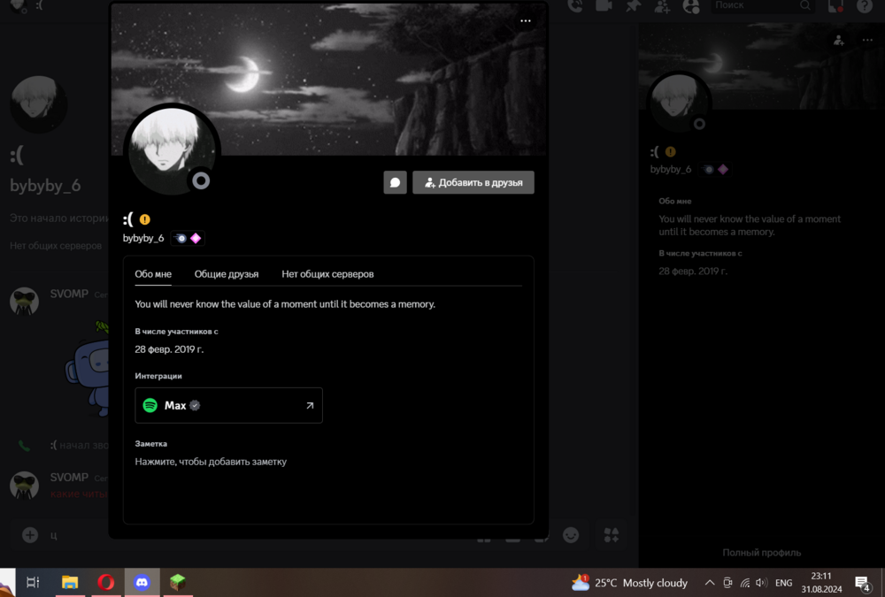Open the help question mark icon

point(864,5)
